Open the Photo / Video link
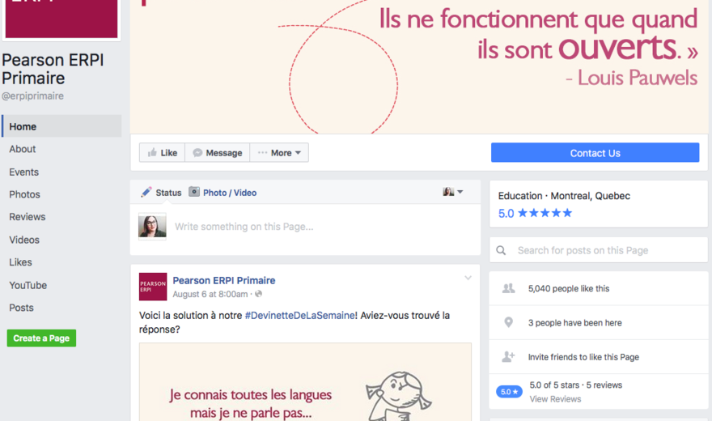The height and width of the screenshot is (421, 712). 230,193
